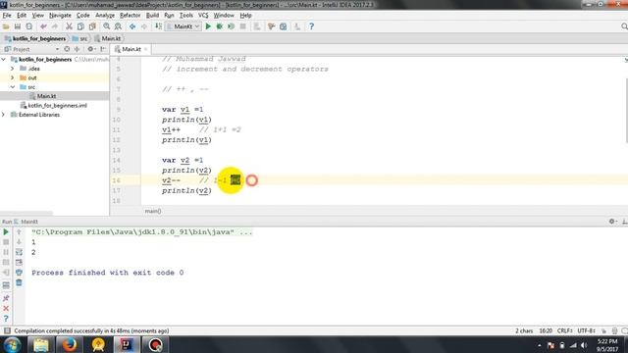Click the navigate Back arrow icon
Screen dimensions: 628x353
coord(132,26)
